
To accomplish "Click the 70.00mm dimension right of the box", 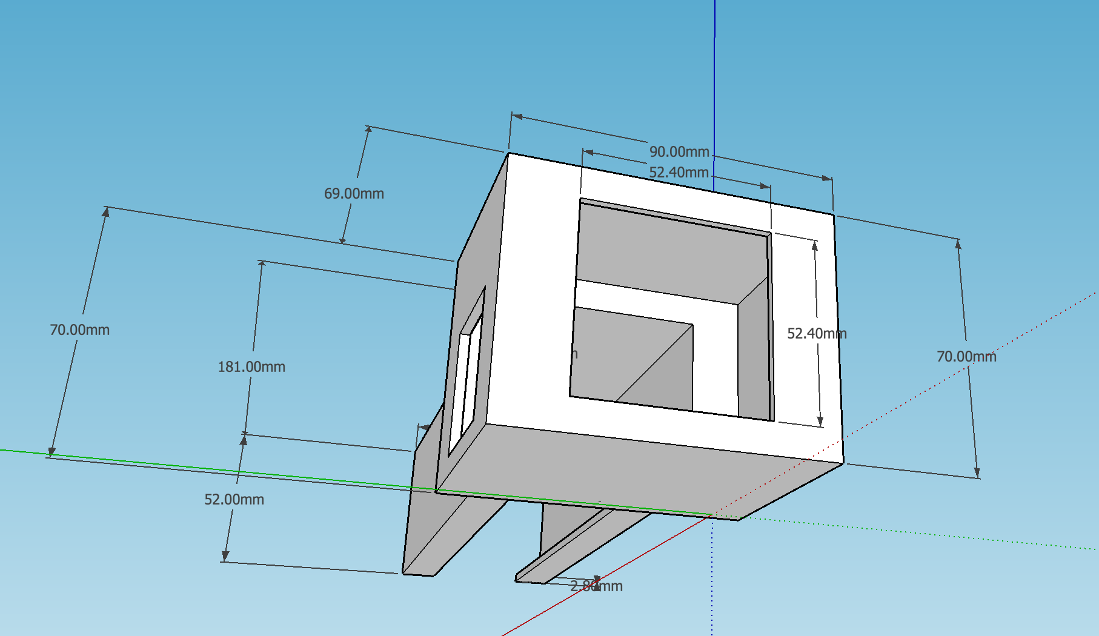I will [x=966, y=357].
